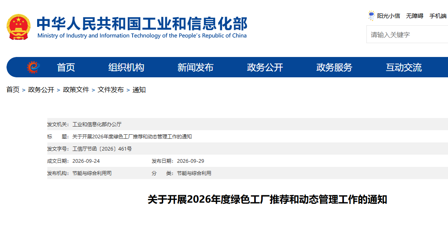Click the 标题 row notice title text
The image size is (448, 234).
tap(132, 136)
